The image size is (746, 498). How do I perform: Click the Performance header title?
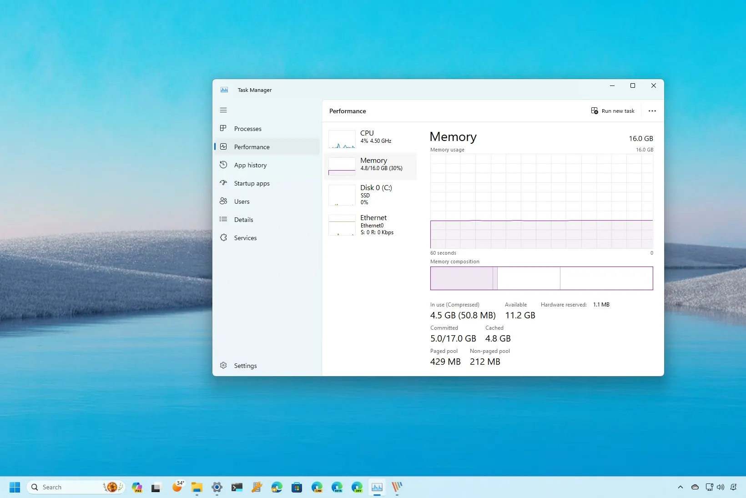coord(348,111)
